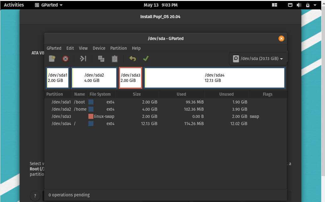Click the Resize/Move partition arrow icon
325x202 pixels.
tap(83, 59)
